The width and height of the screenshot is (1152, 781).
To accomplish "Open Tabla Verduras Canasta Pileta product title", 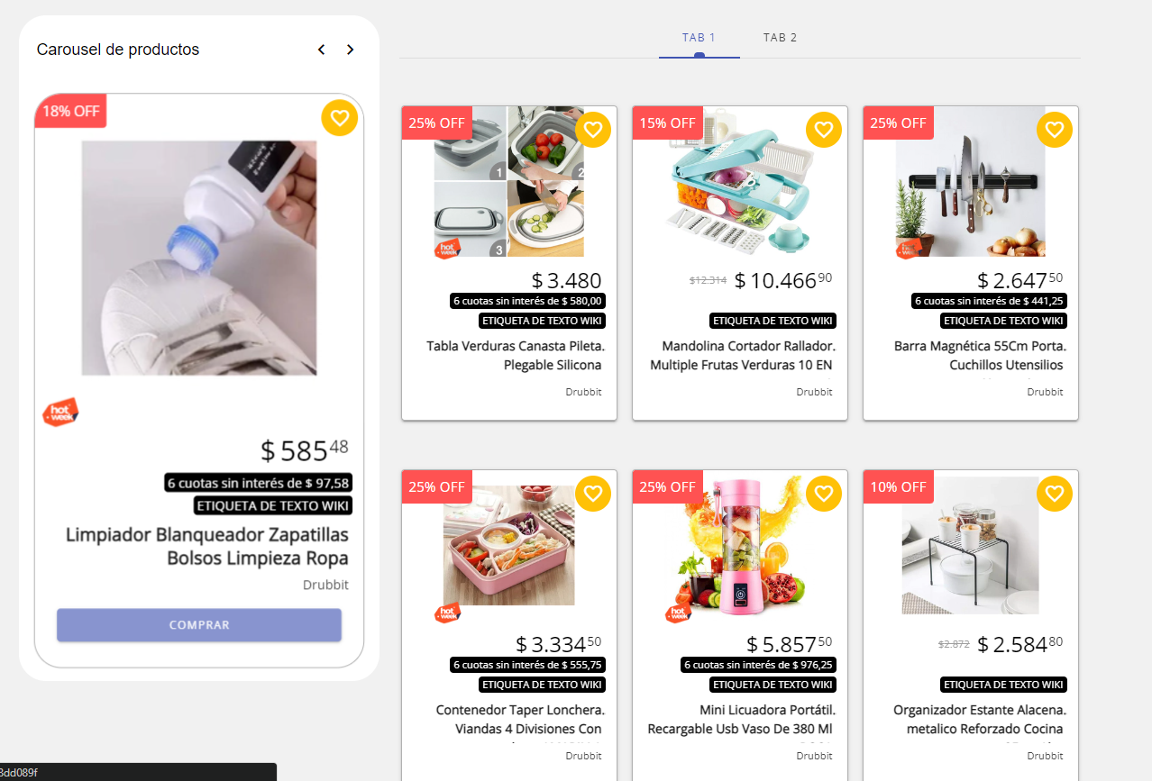I will (x=514, y=355).
